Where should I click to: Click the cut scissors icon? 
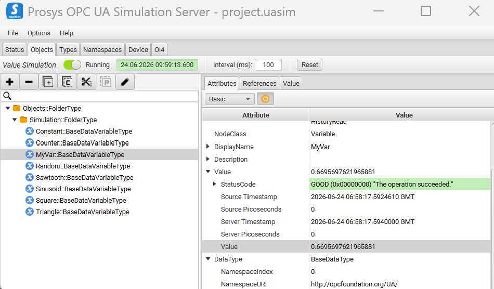click(x=86, y=82)
